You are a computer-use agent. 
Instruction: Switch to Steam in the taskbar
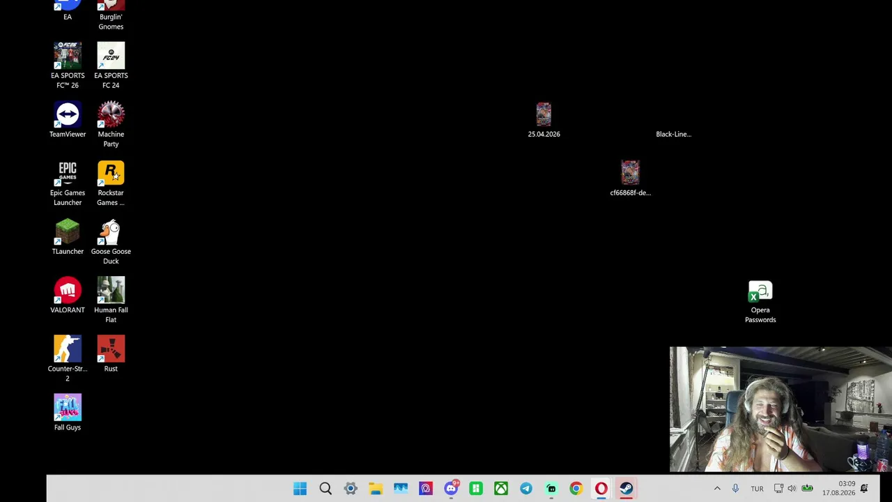[x=626, y=489]
